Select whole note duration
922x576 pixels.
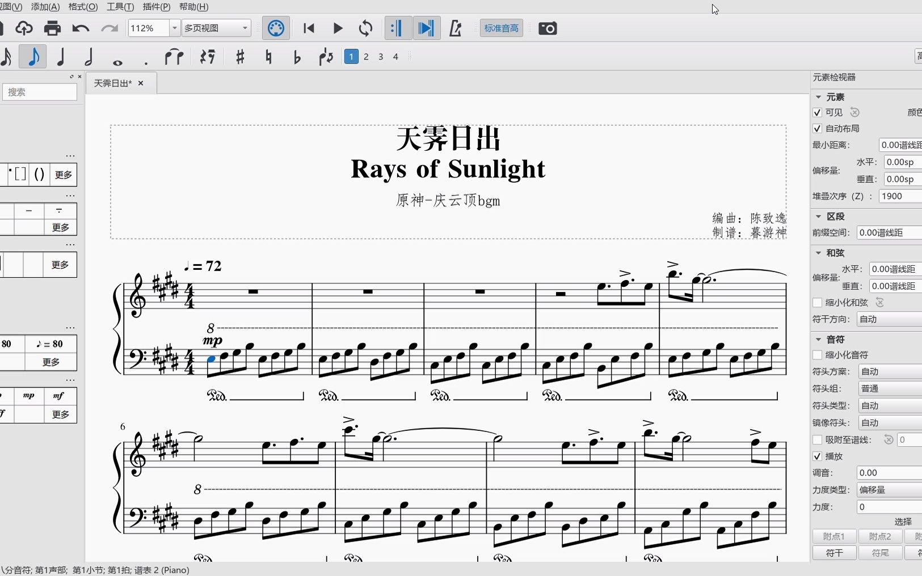(117, 62)
